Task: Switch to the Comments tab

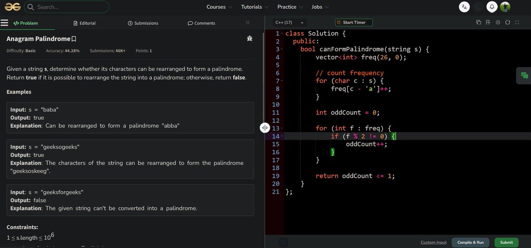Action: [201, 23]
